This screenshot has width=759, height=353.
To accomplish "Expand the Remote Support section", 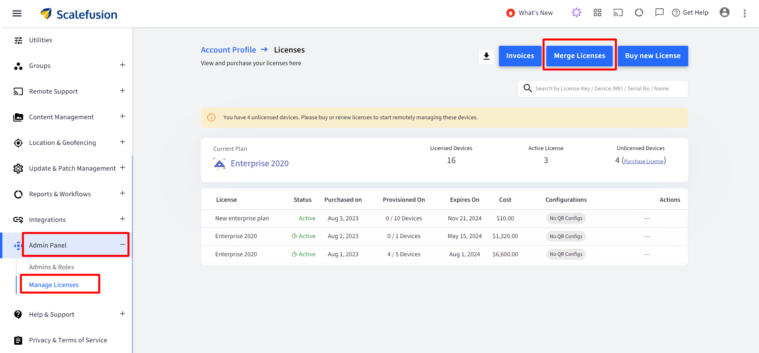I will tap(123, 90).
